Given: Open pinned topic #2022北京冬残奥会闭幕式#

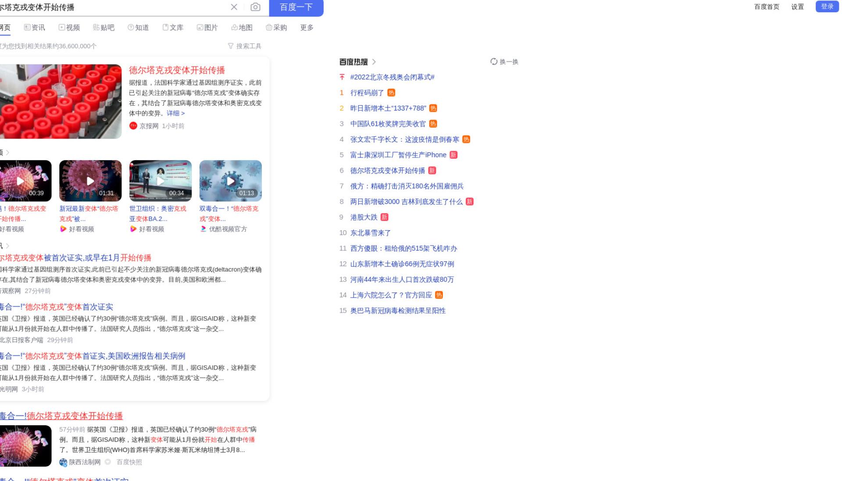Looking at the screenshot, I should [x=392, y=77].
